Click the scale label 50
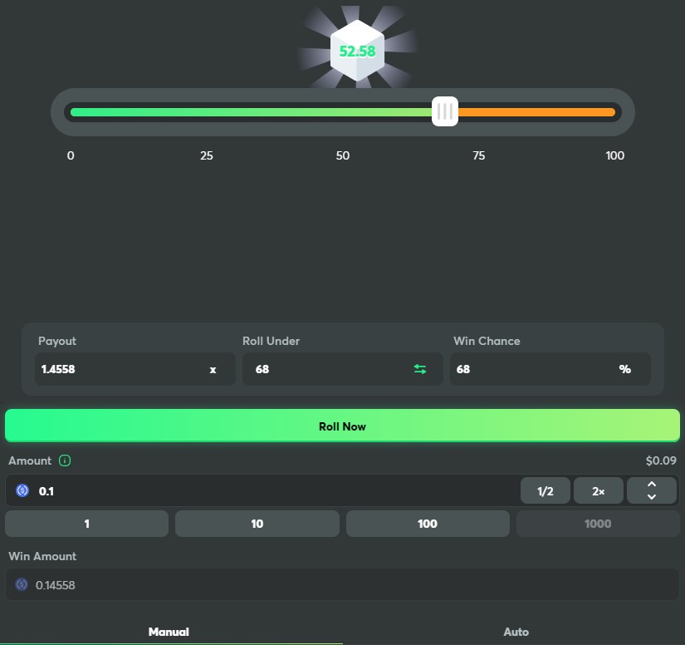 342,155
